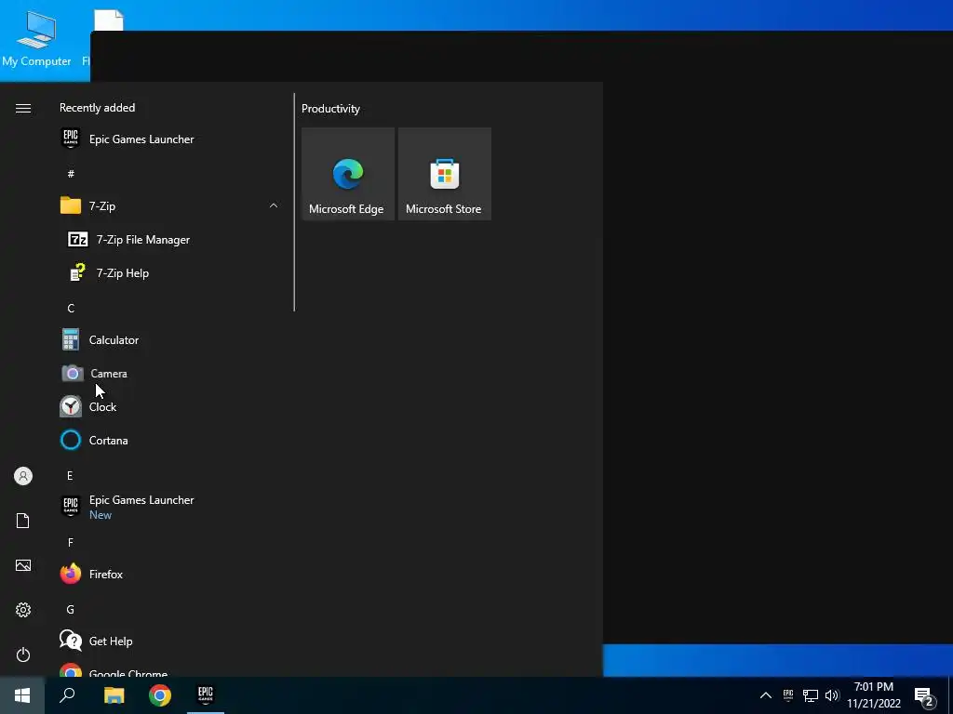Open Cortana
Screen dimensions: 953x714
[170, 440]
